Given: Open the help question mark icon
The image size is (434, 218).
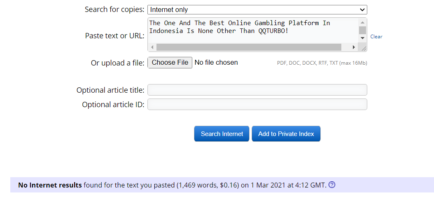Looking at the screenshot, I should tap(331, 185).
